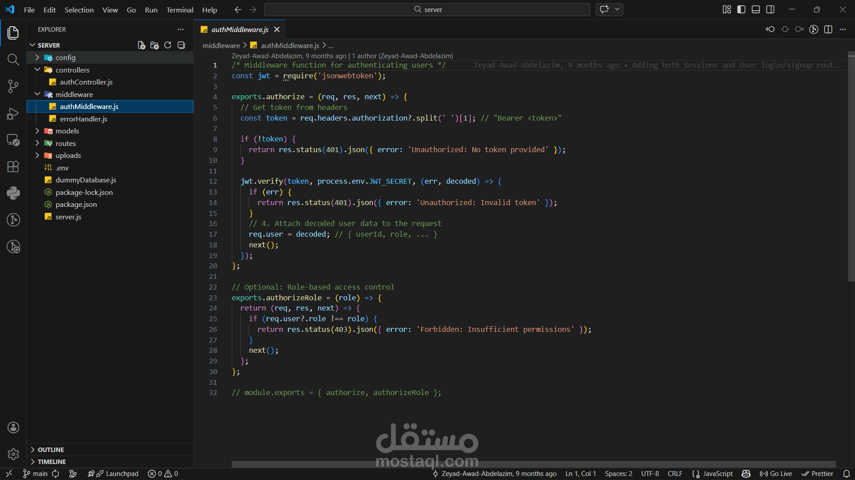Viewport: 855px width, 480px height.
Task: Refresh the Explorer file tree
Action: (x=168, y=45)
